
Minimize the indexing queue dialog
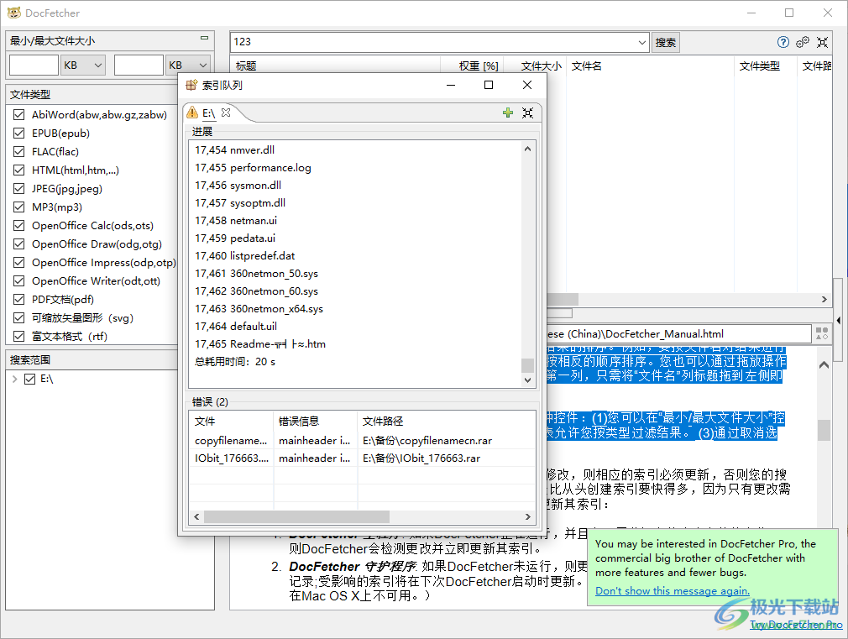(x=451, y=85)
